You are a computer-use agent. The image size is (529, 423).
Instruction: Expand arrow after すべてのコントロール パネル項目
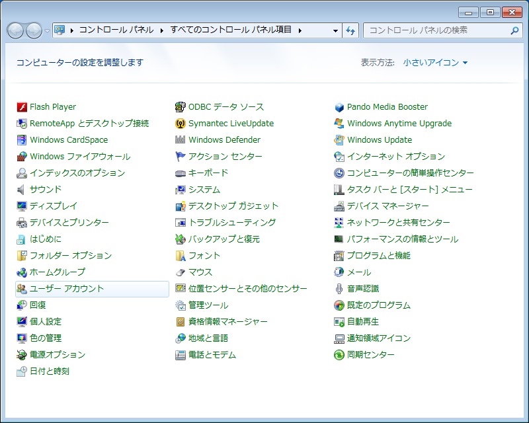pos(300,30)
